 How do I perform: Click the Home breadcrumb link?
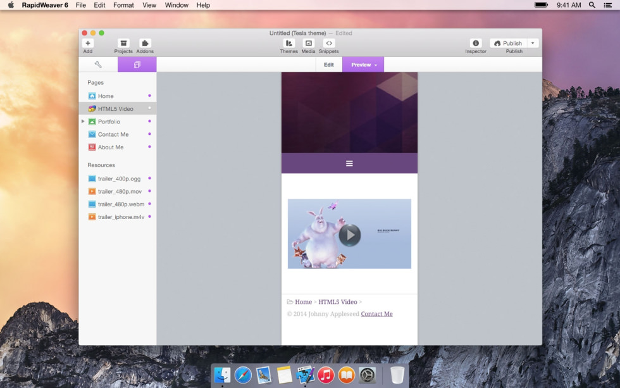[303, 302]
